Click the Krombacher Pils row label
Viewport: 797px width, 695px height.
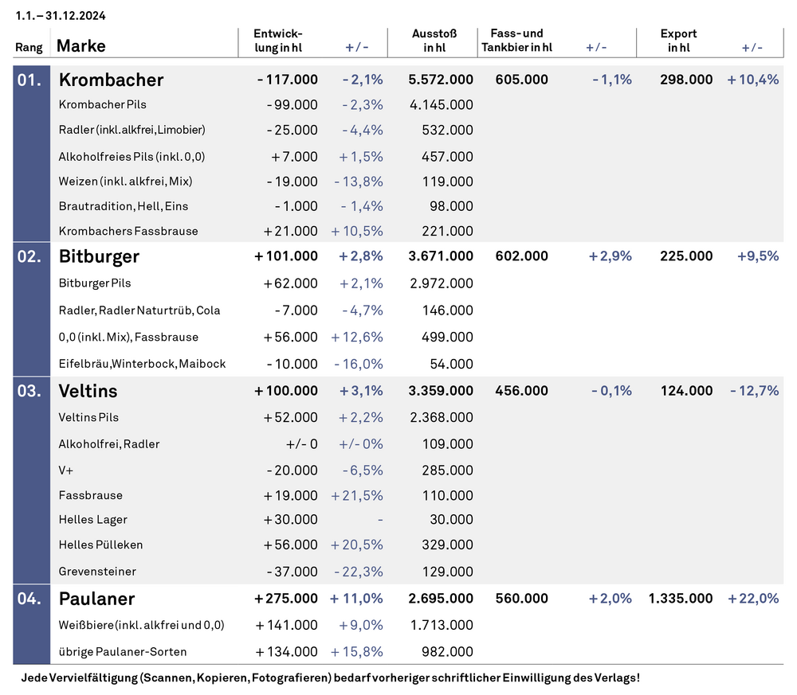102,104
